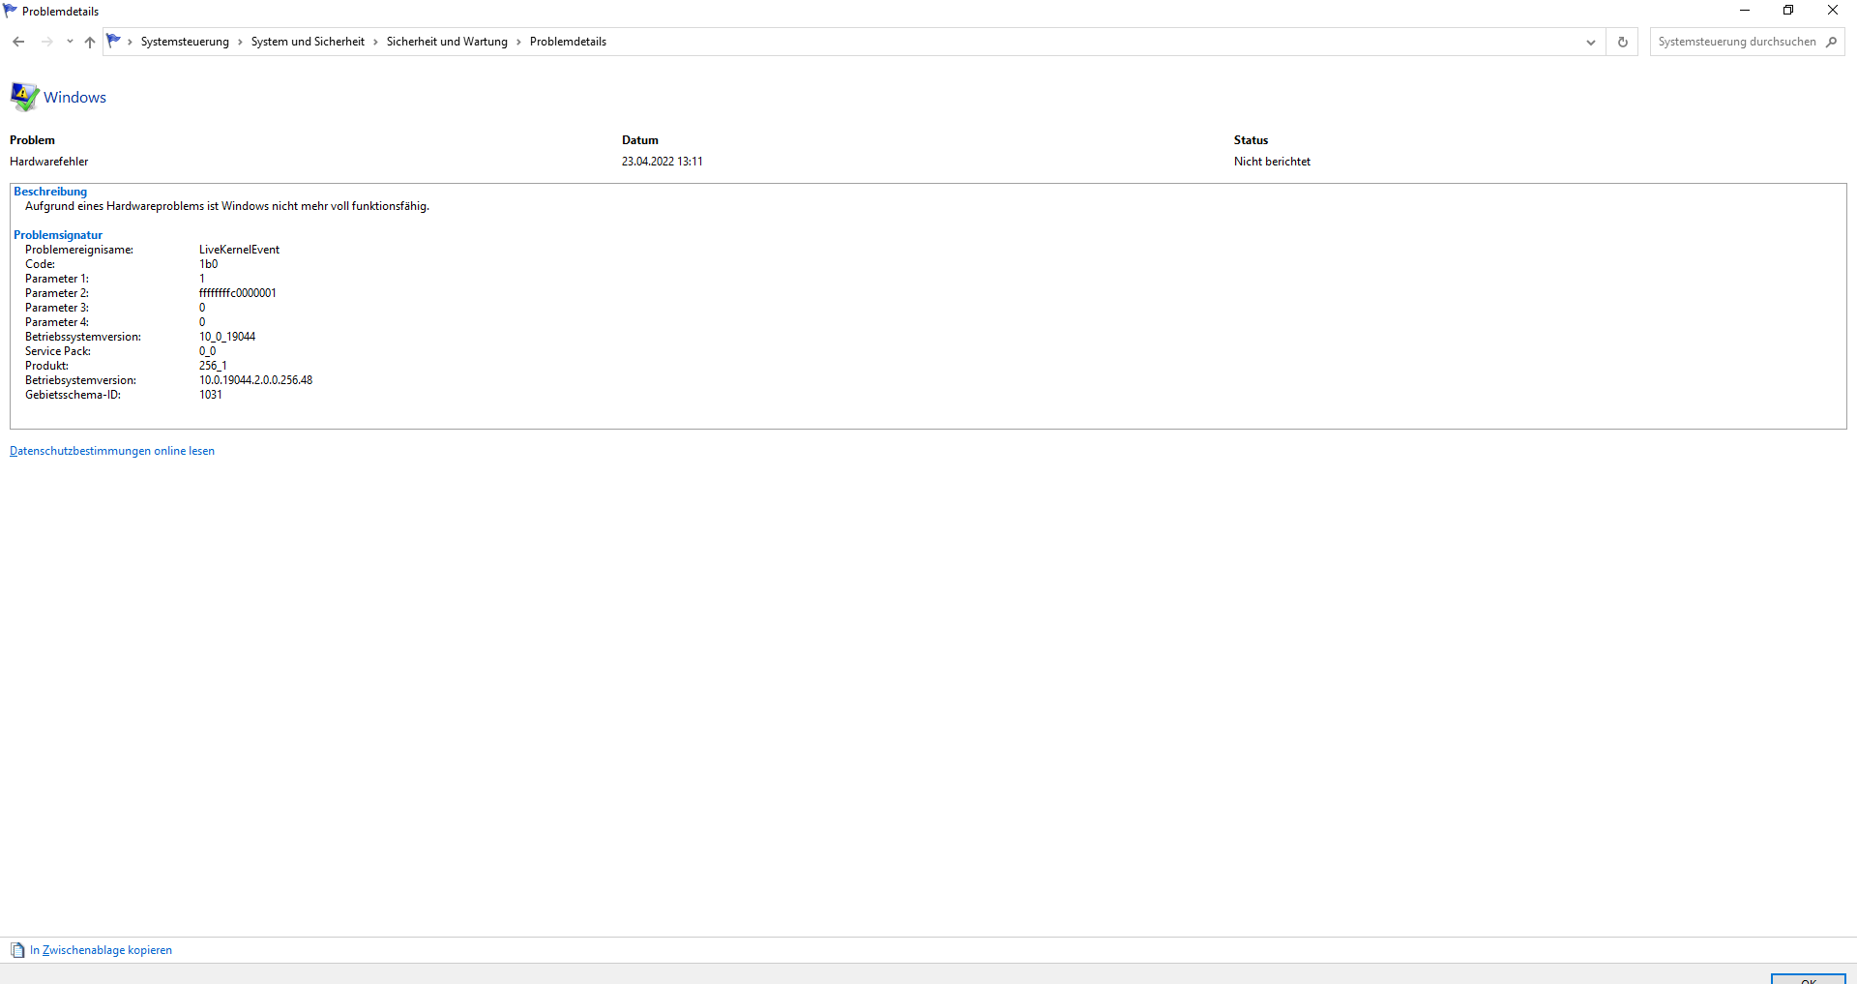Select the Gebietsschema-ID value 1031

[x=211, y=395]
